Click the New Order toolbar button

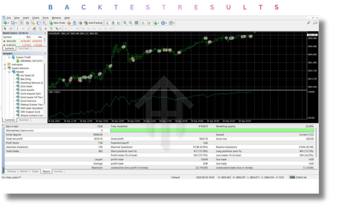58,23
